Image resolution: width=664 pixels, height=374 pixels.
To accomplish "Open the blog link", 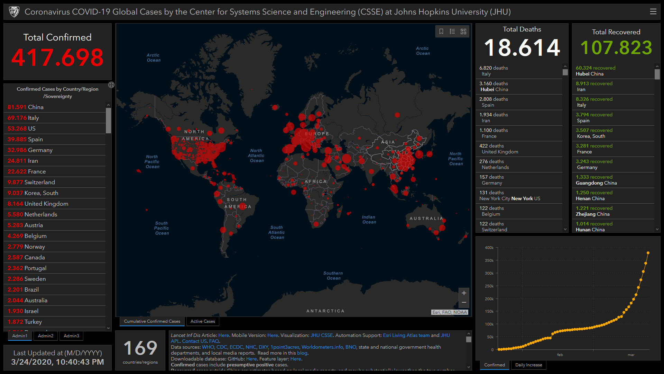I will pos(302,353).
